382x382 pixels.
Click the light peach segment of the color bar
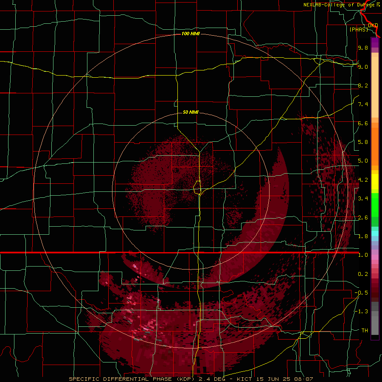pos(375,87)
